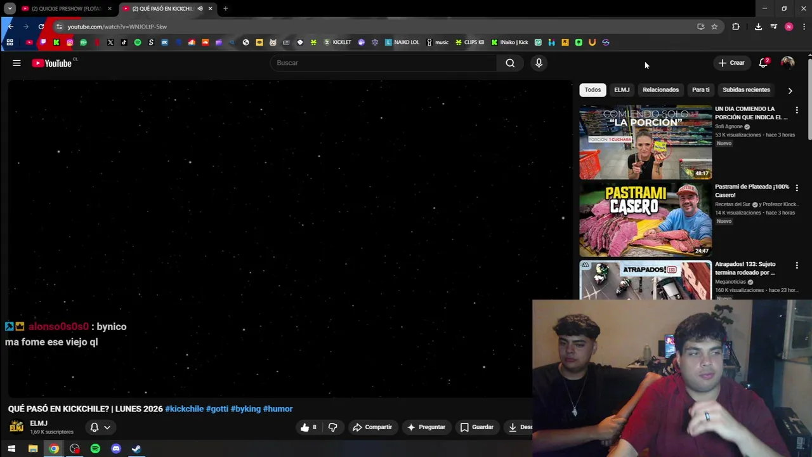The image size is (812, 457).
Task: Open File Explorer from the taskbar
Action: pos(33,449)
